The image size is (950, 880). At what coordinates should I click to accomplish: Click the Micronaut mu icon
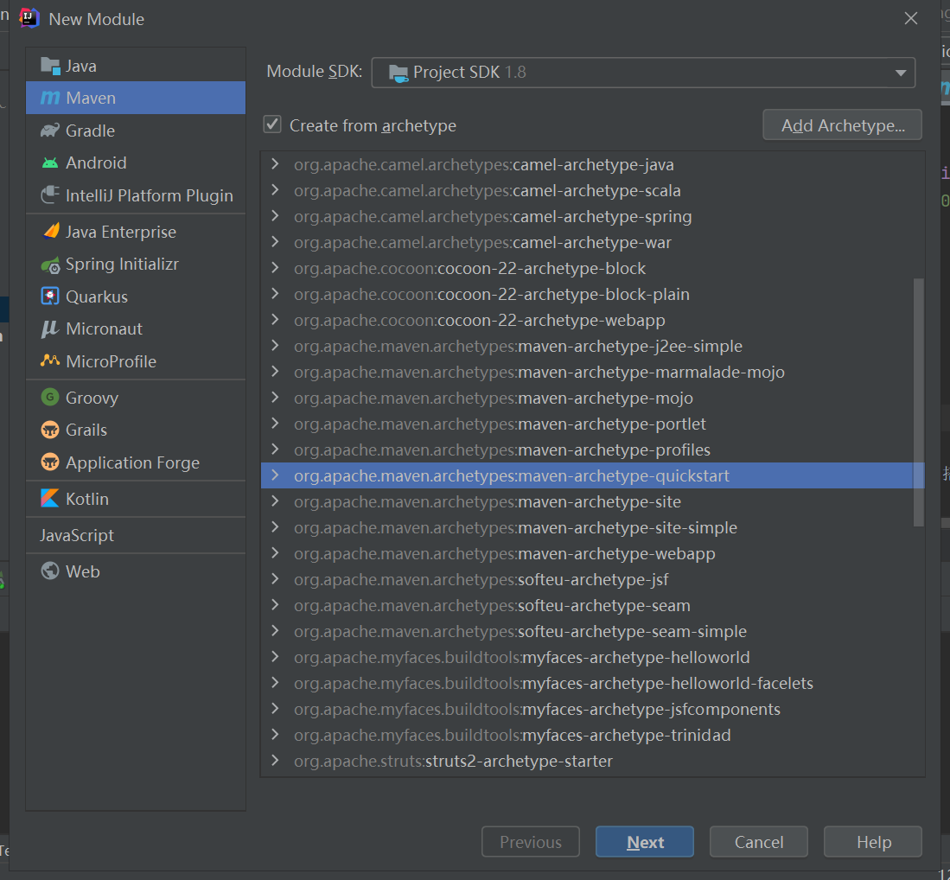(x=49, y=328)
